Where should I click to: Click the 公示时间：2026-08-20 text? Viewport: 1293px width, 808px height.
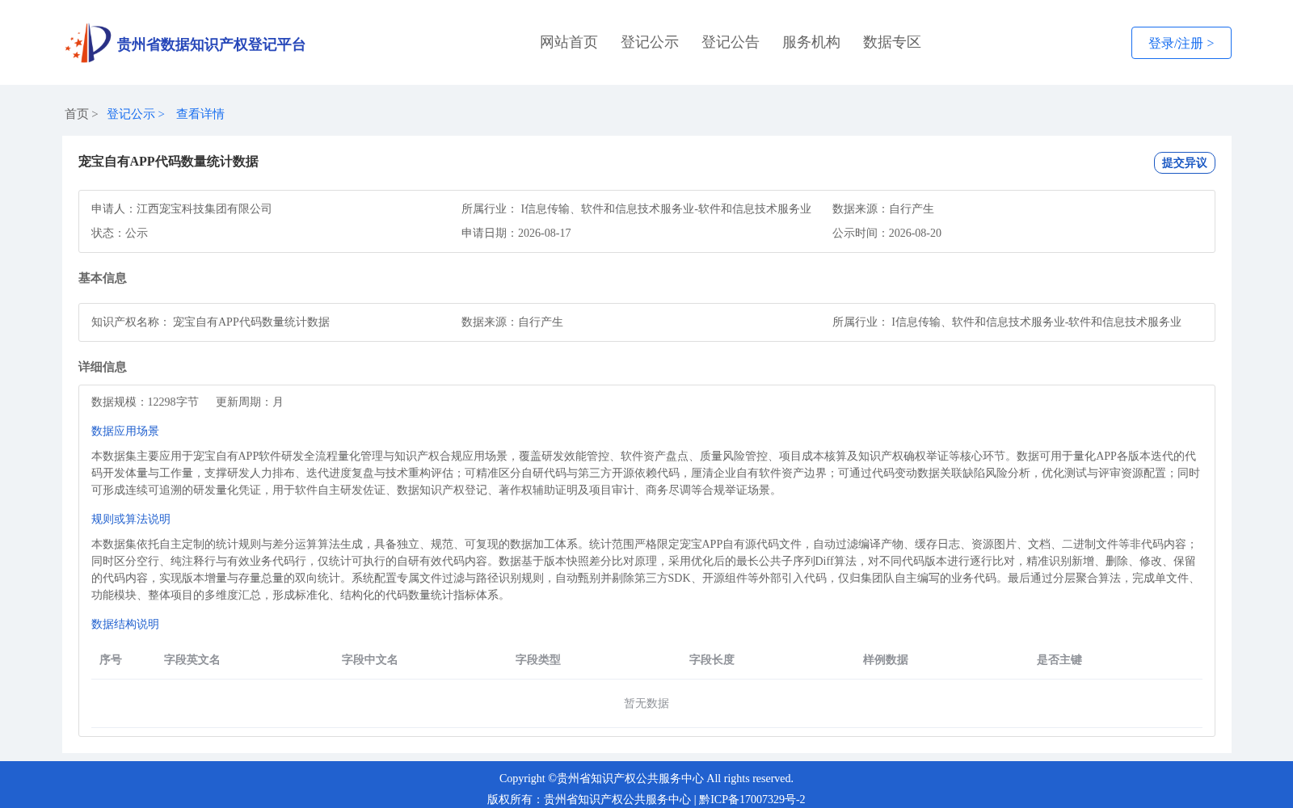887,233
